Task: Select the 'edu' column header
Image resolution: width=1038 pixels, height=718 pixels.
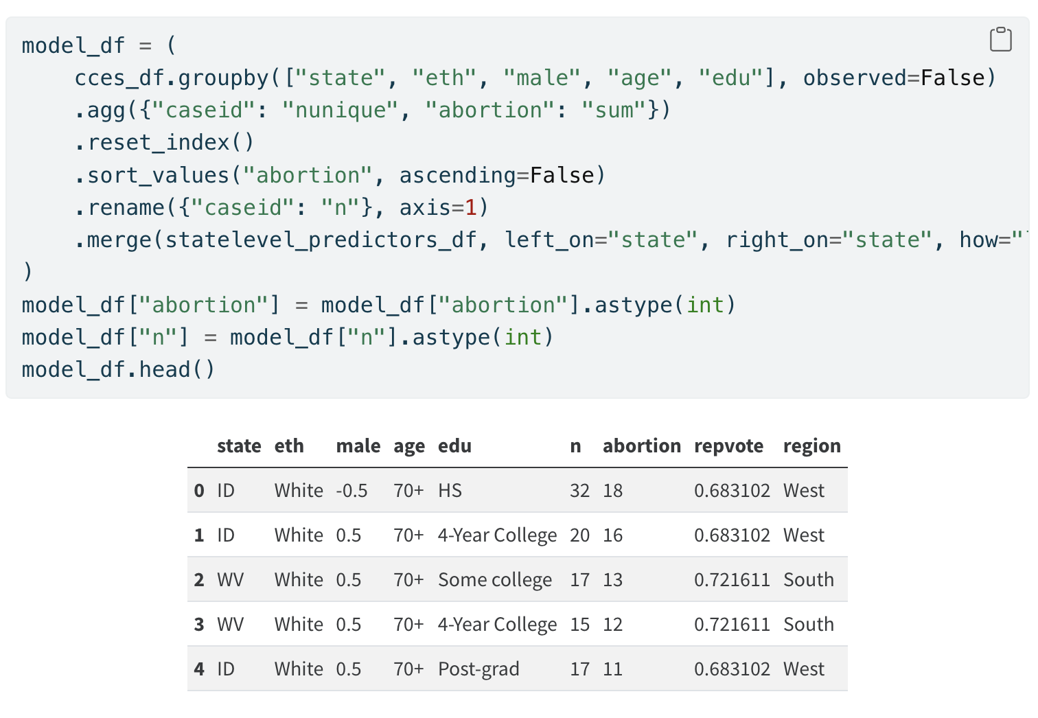Action: (454, 446)
